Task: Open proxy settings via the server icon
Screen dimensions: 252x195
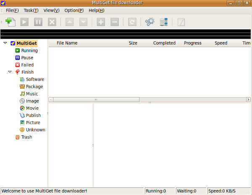Action: click(x=164, y=22)
